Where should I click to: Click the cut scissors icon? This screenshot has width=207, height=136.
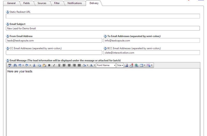tap(34, 65)
